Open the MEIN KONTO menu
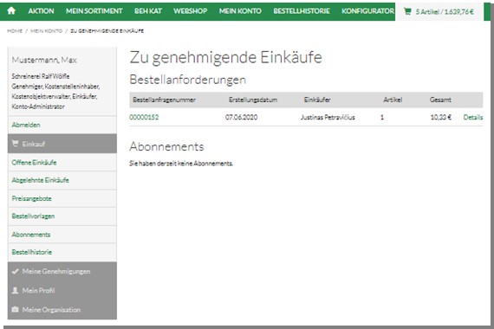Image resolution: width=494 pixels, height=329 pixels. (240, 11)
